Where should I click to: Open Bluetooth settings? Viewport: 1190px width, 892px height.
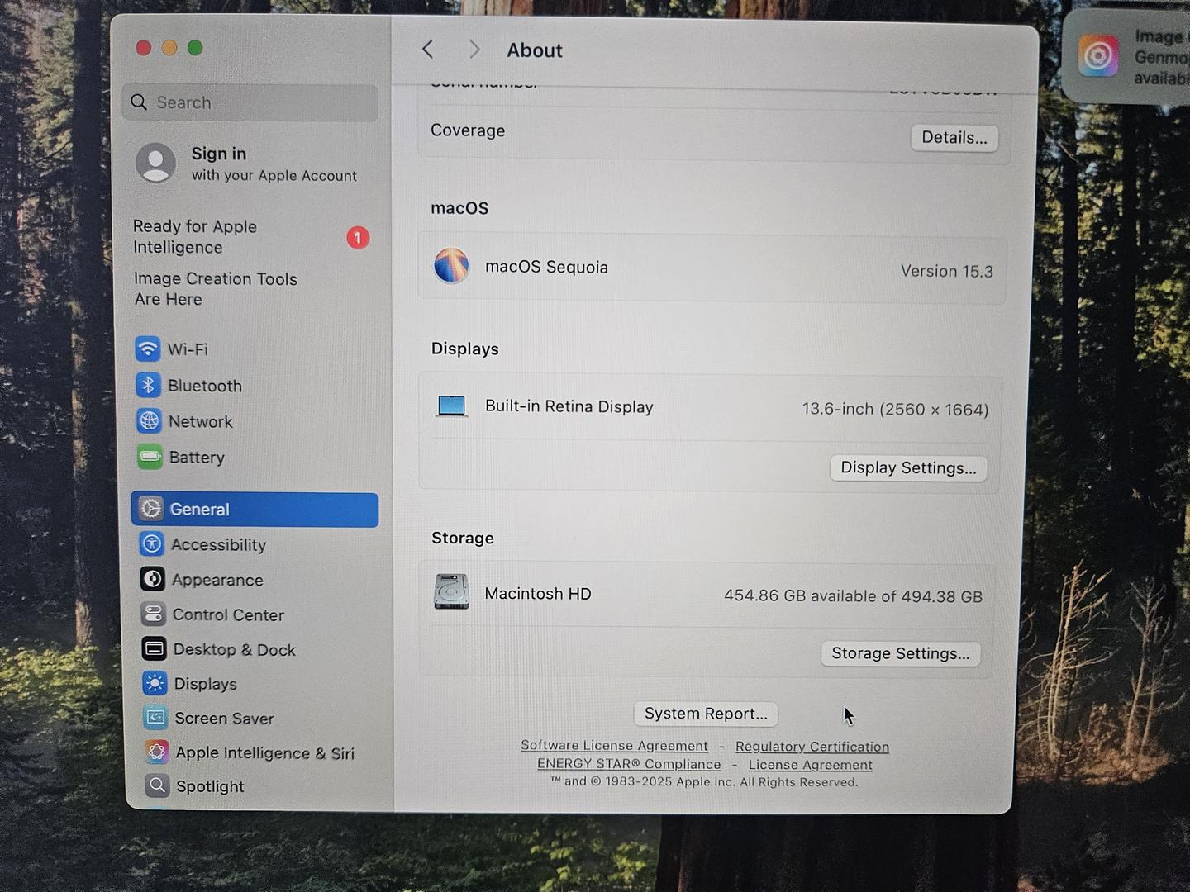(x=255, y=386)
